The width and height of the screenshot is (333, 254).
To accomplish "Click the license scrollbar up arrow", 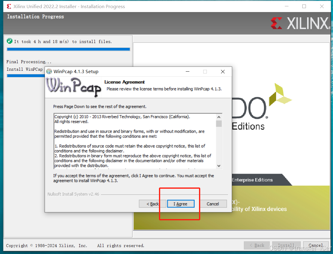I will point(219,117).
